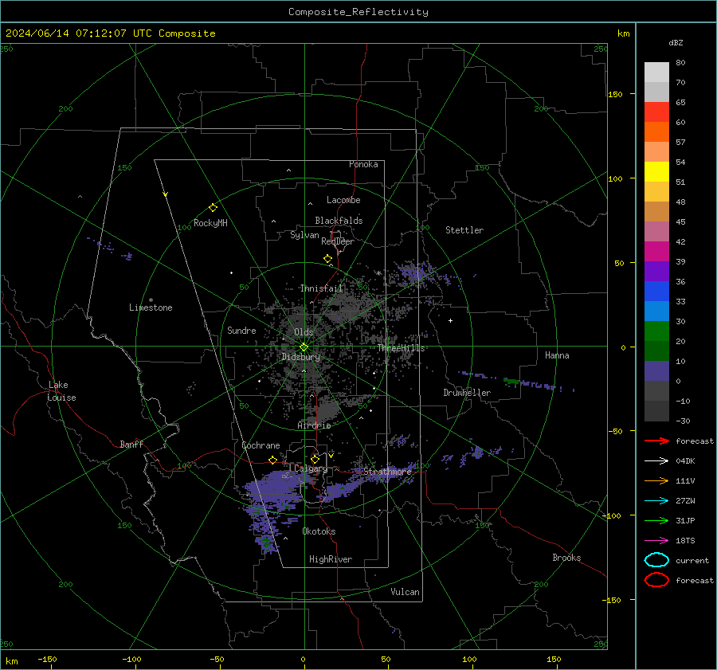Click the green 31JP arrow legend icon
Viewport: 717px width, 670px height.
tap(656, 520)
